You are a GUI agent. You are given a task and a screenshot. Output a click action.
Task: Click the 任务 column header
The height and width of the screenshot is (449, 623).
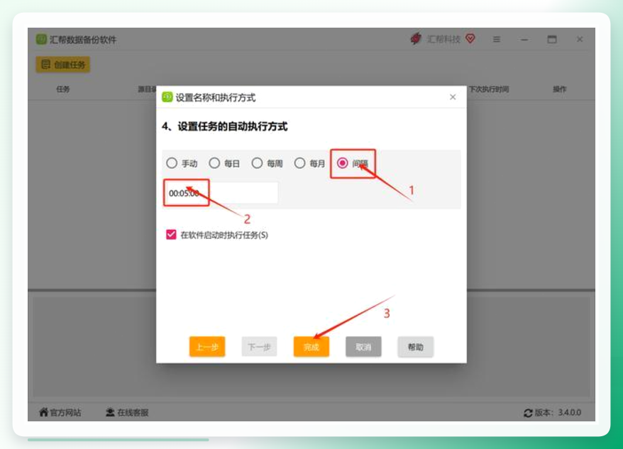(x=62, y=89)
